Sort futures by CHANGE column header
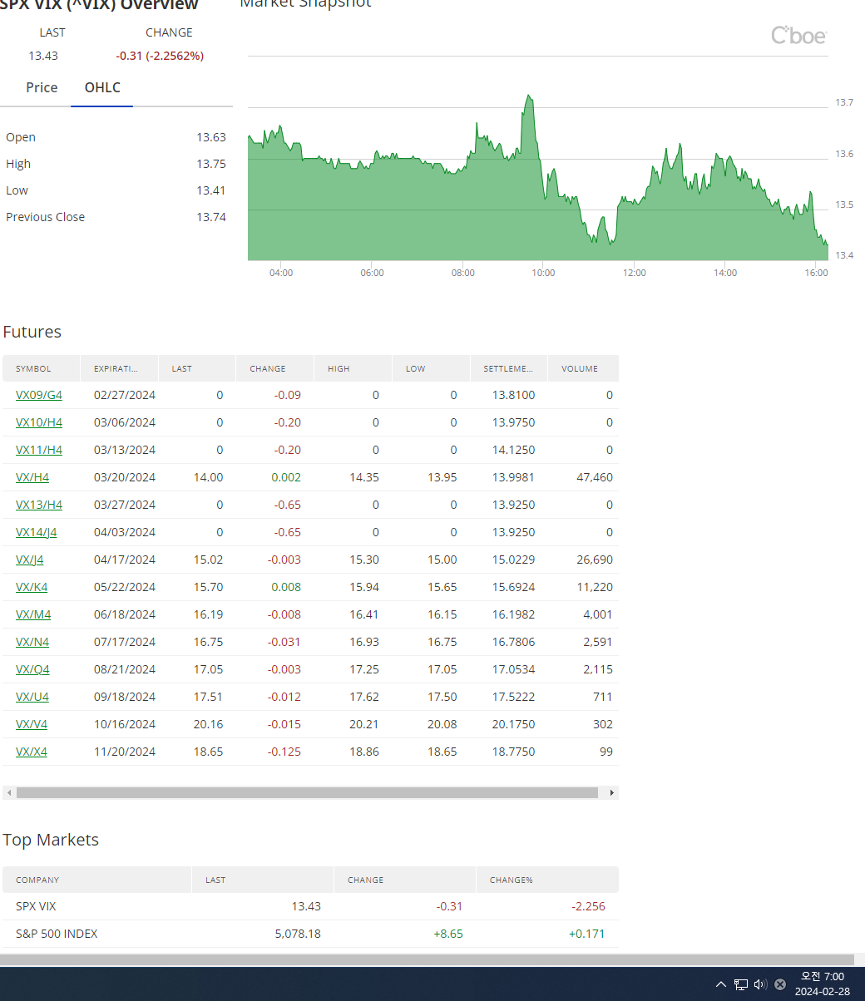Image resolution: width=865 pixels, height=1001 pixels. [x=275, y=368]
